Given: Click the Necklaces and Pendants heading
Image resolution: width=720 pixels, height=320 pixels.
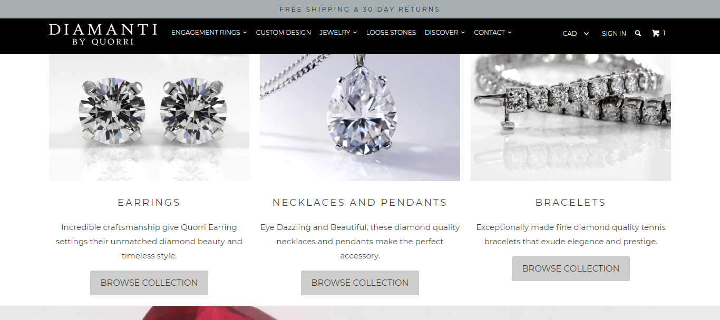Looking at the screenshot, I should coord(360,202).
